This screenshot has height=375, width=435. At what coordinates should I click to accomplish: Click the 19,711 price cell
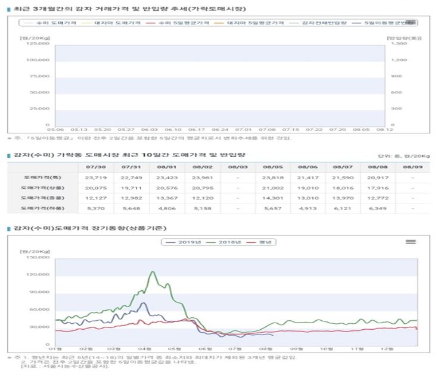pos(131,188)
